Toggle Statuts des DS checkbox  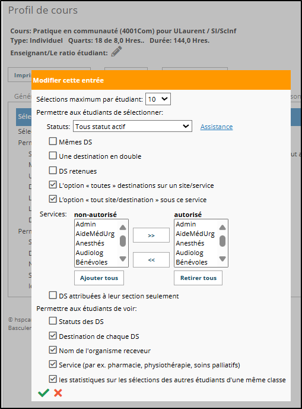coord(53,321)
